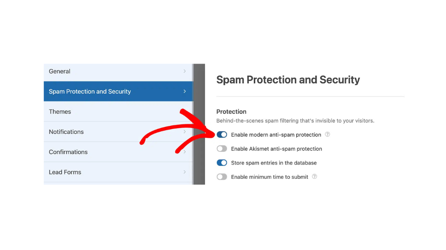This screenshot has height=250, width=446.
Task: Open Confirmations settings panel
Action: coord(118,152)
